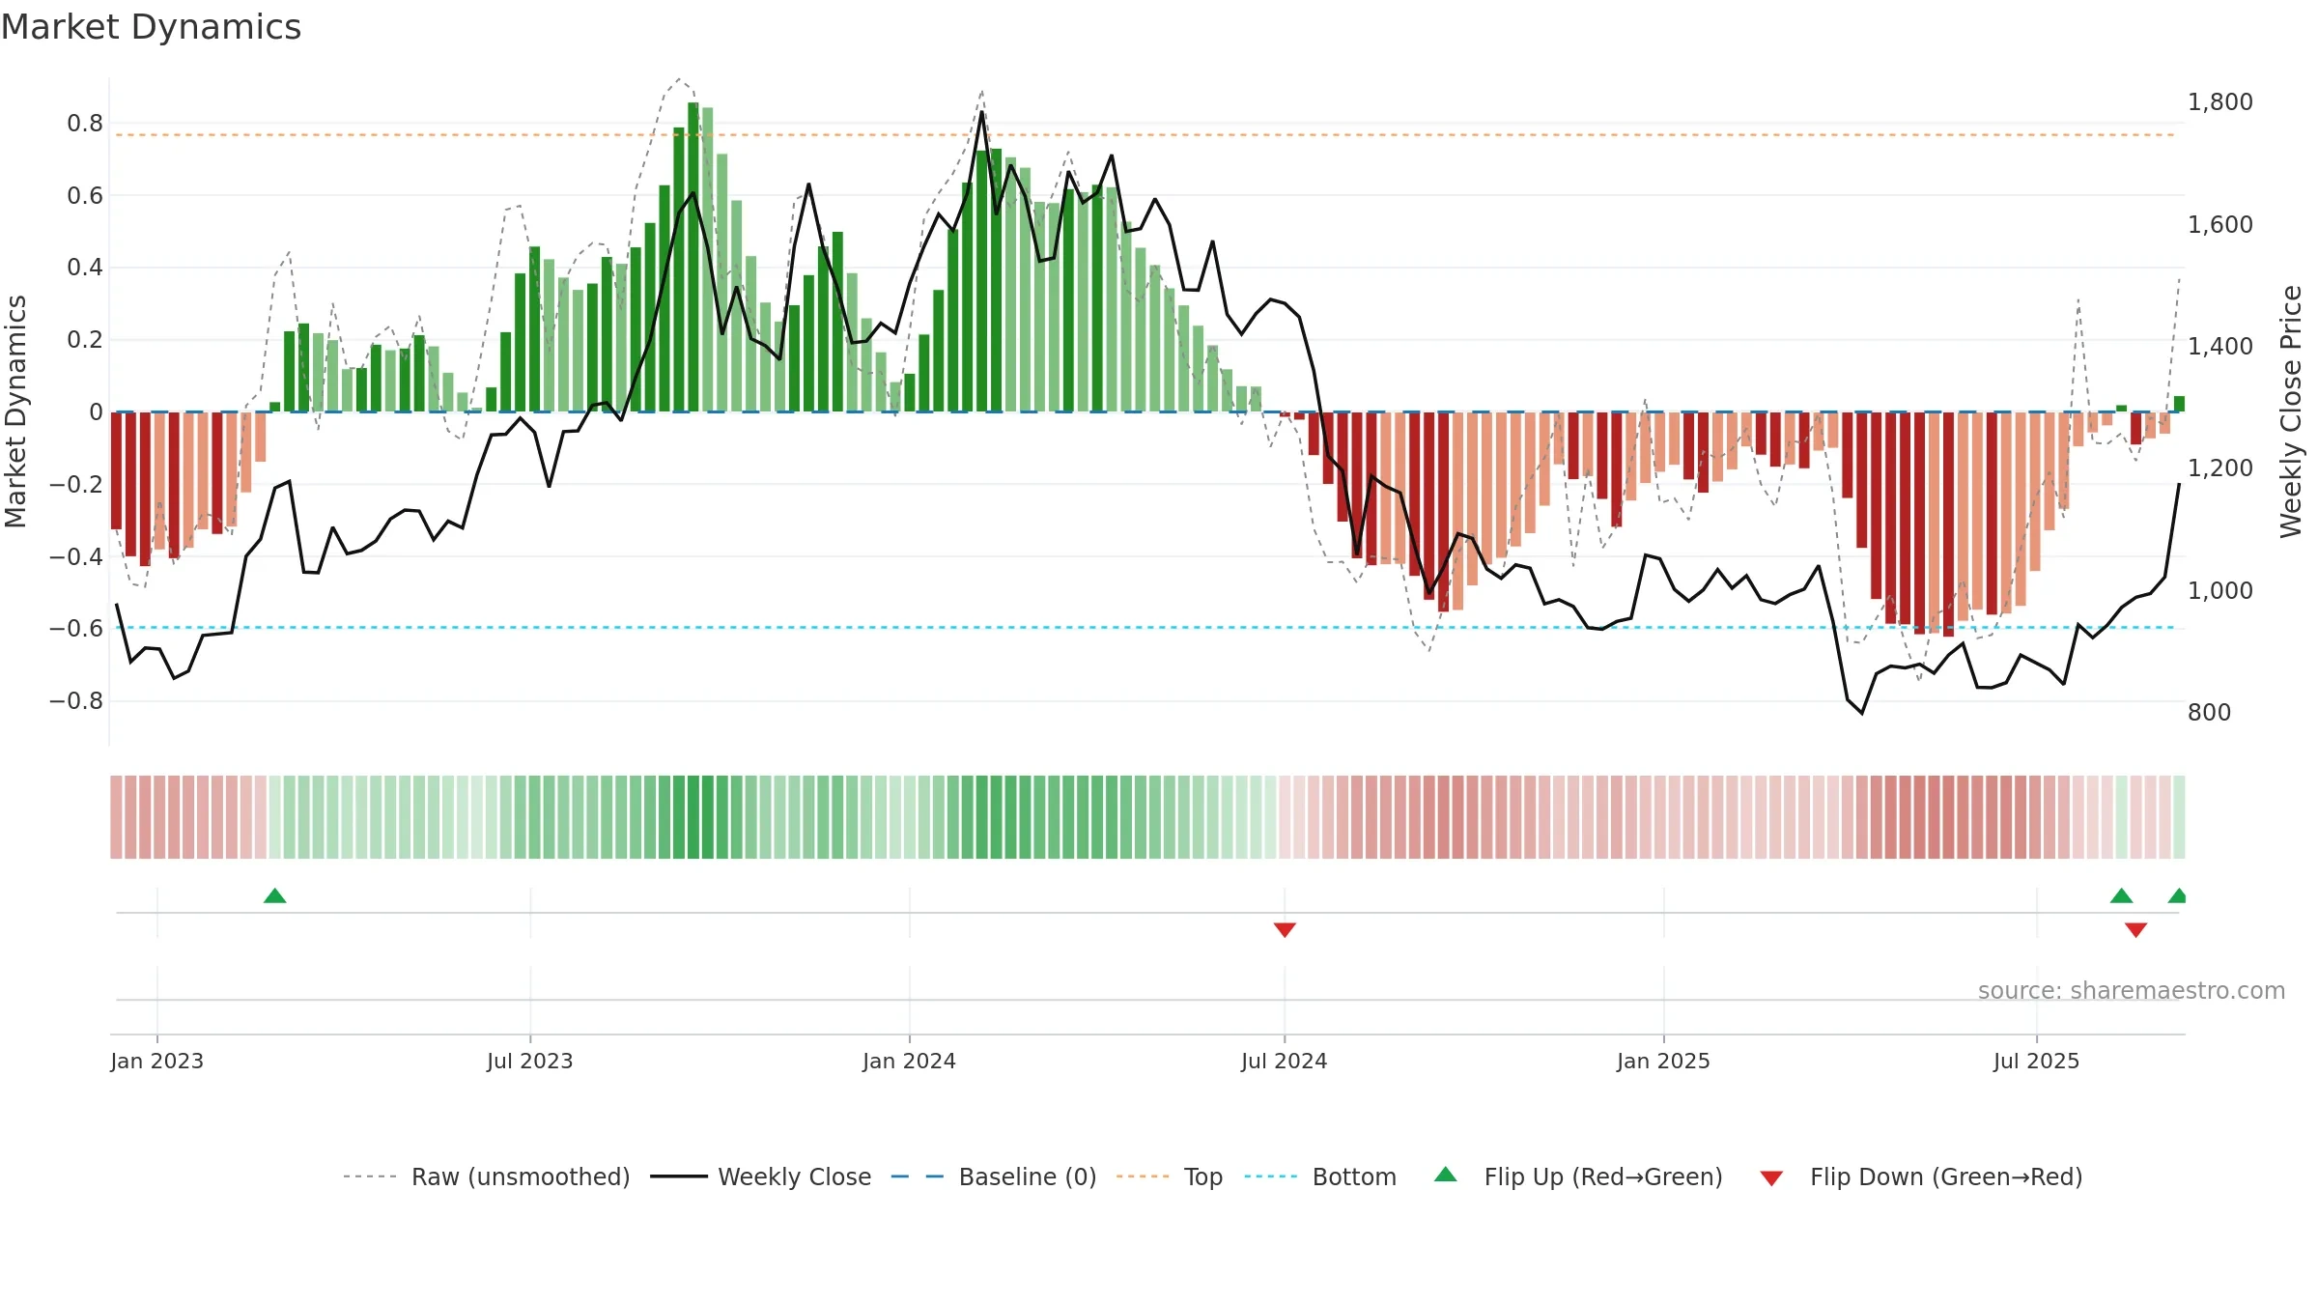2318x1304 pixels.
Task: Click the 1,400 price axis label
Action: [2220, 346]
